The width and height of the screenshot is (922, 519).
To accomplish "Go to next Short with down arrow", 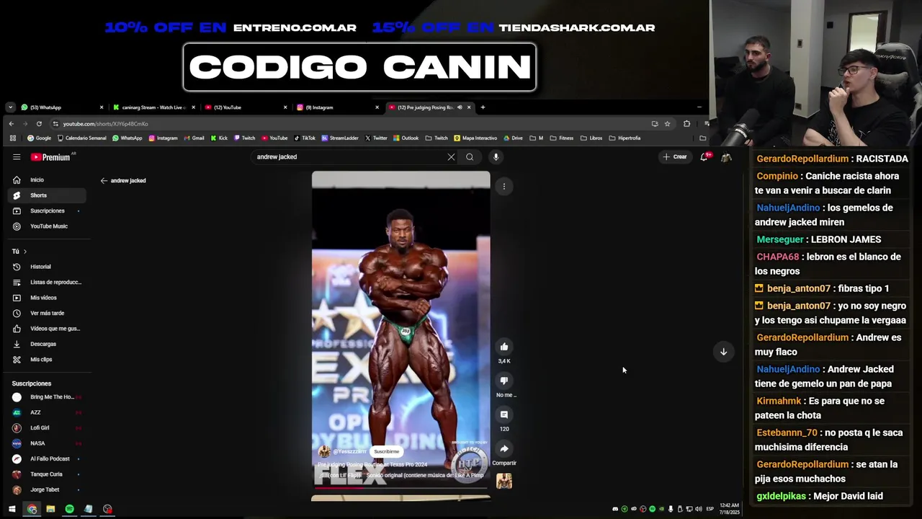I will click(x=723, y=352).
